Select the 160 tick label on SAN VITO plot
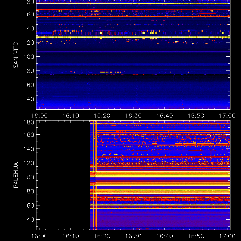 click(x=29, y=14)
